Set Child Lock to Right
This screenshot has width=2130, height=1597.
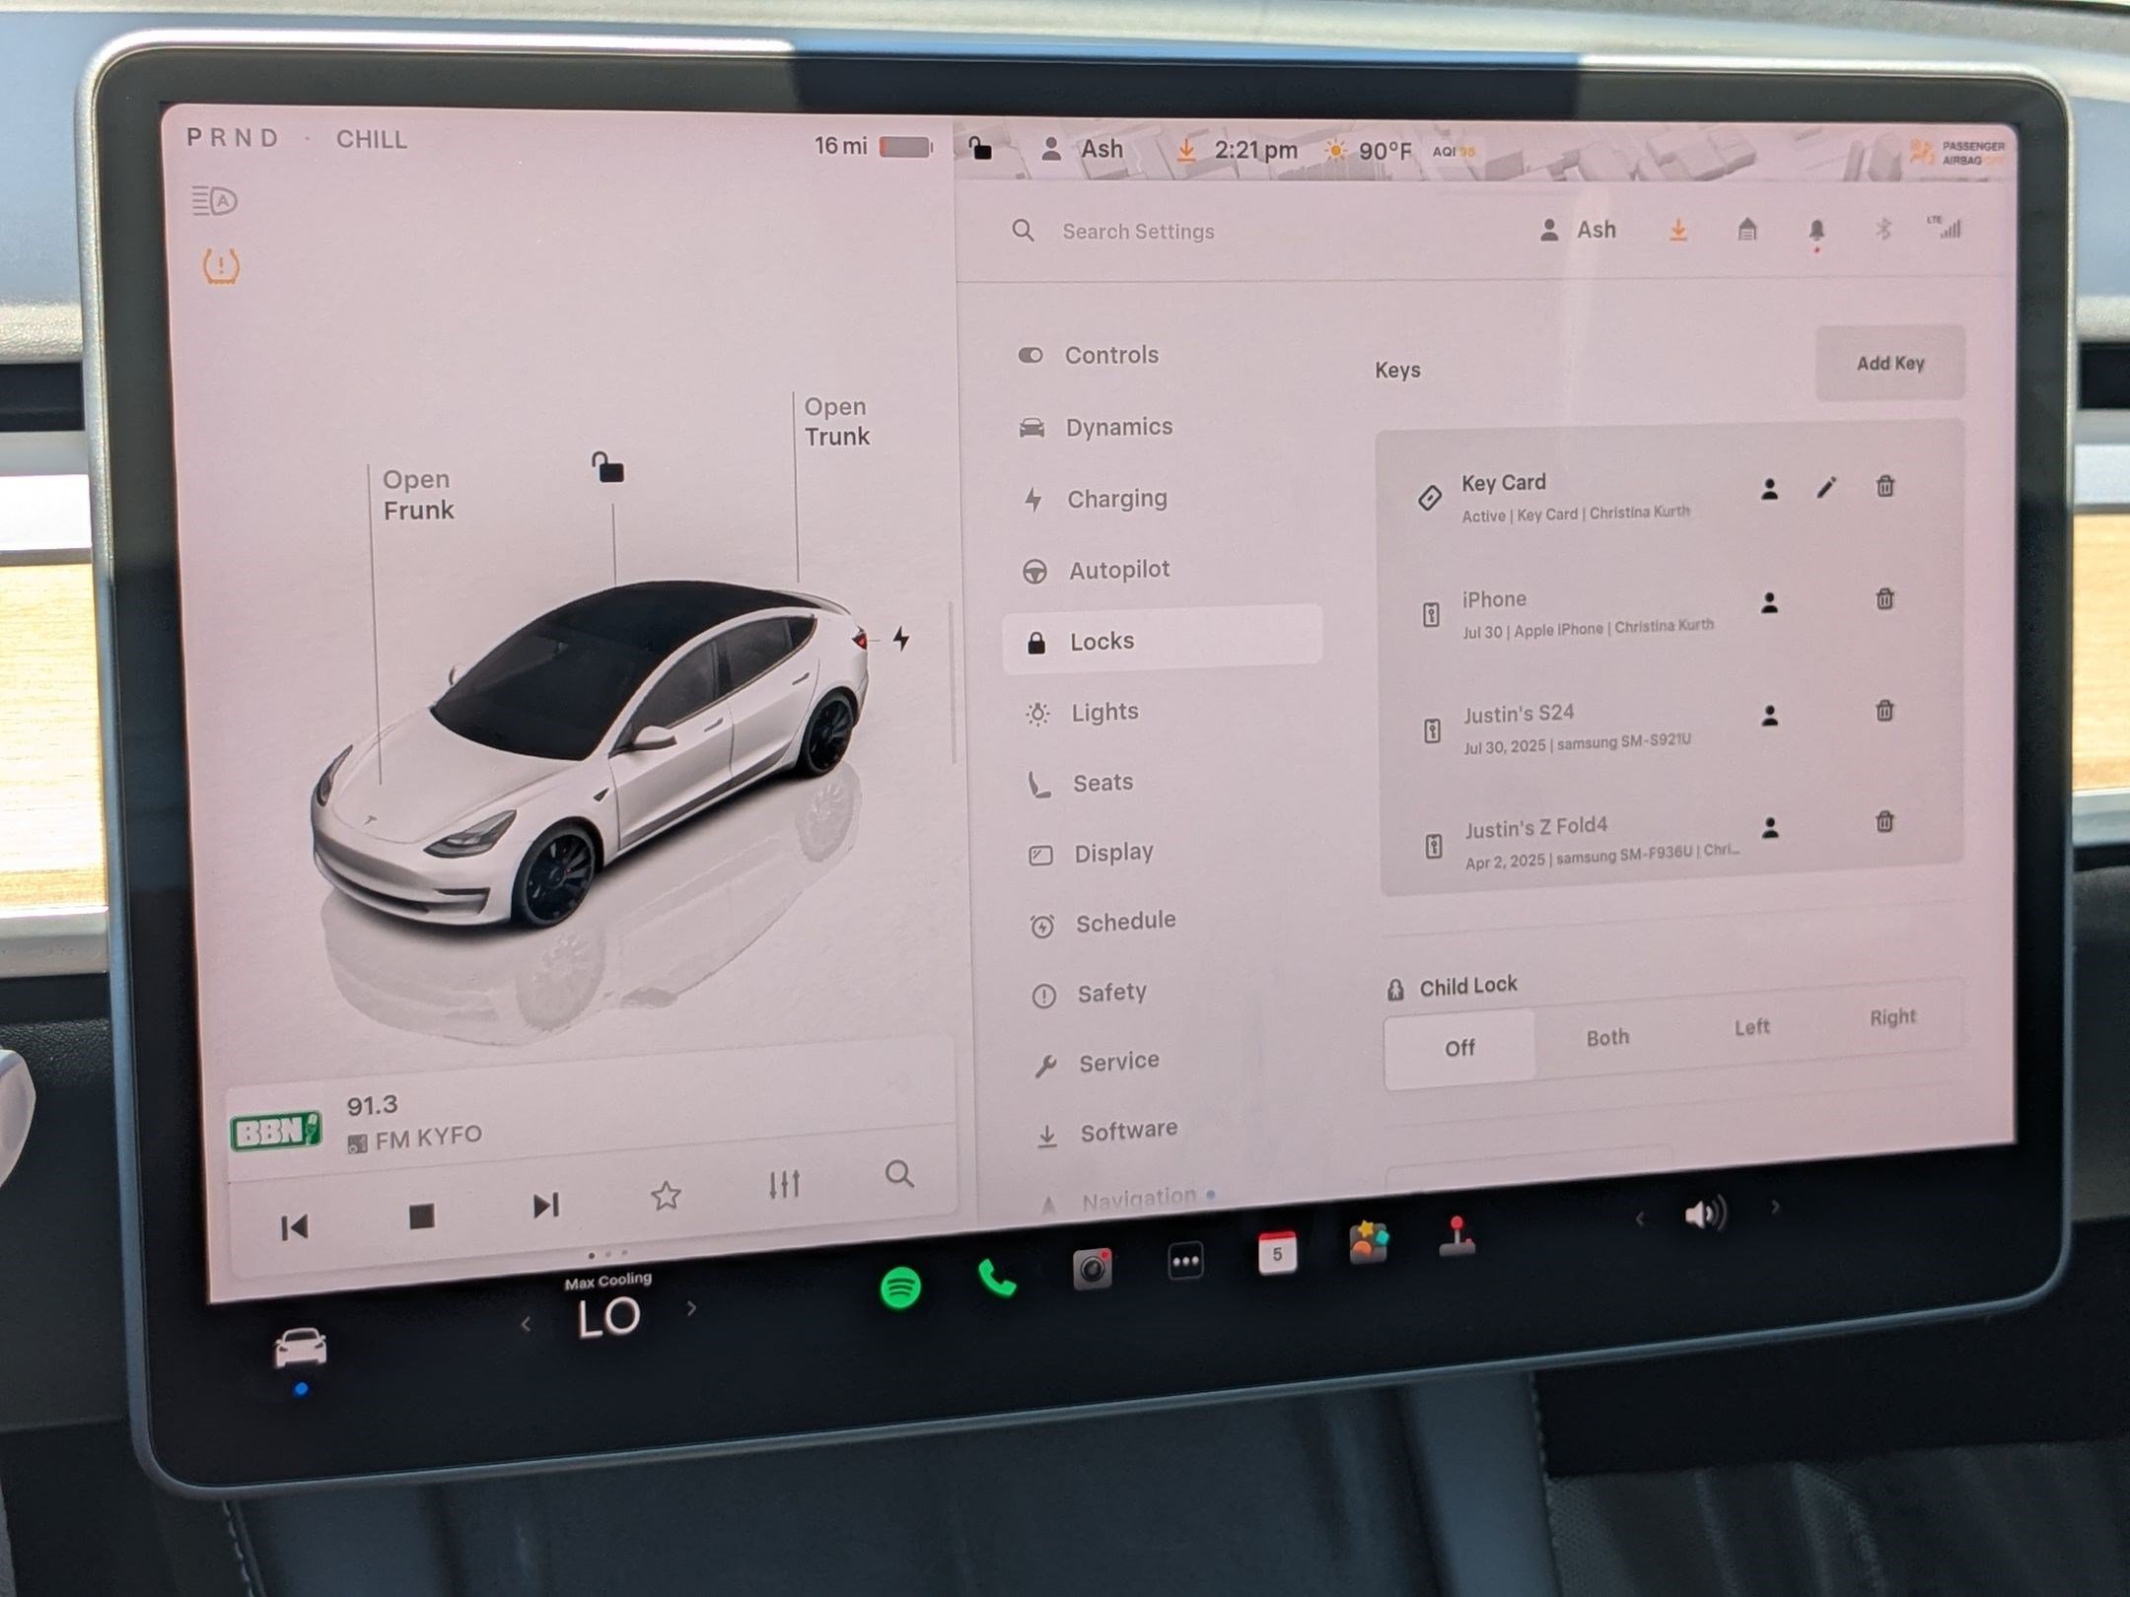(x=1892, y=1016)
